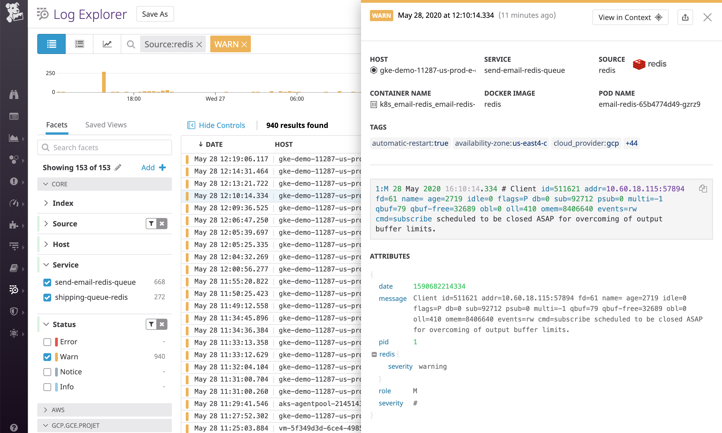Image resolution: width=722 pixels, height=433 pixels.
Task: Expand the redis attribute in log details
Action: pyautogui.click(x=374, y=354)
